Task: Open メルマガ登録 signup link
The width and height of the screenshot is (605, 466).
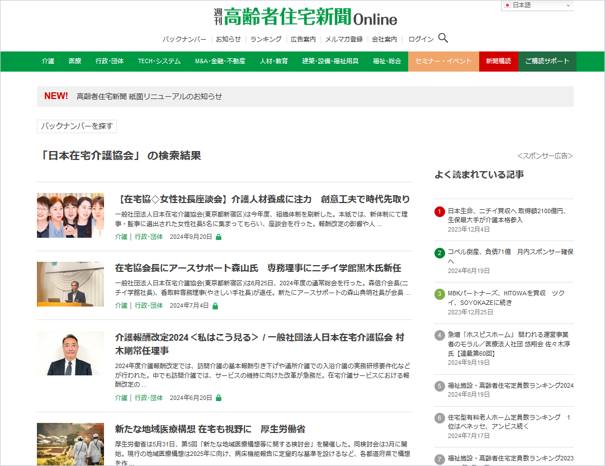Action: 344,39
